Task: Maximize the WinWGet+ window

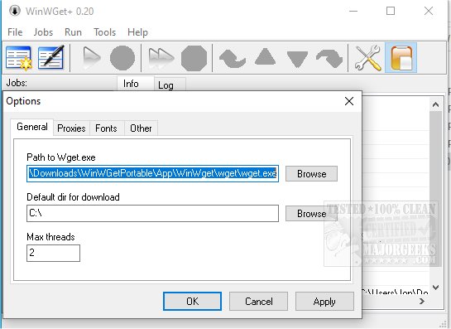Action: [x=391, y=11]
